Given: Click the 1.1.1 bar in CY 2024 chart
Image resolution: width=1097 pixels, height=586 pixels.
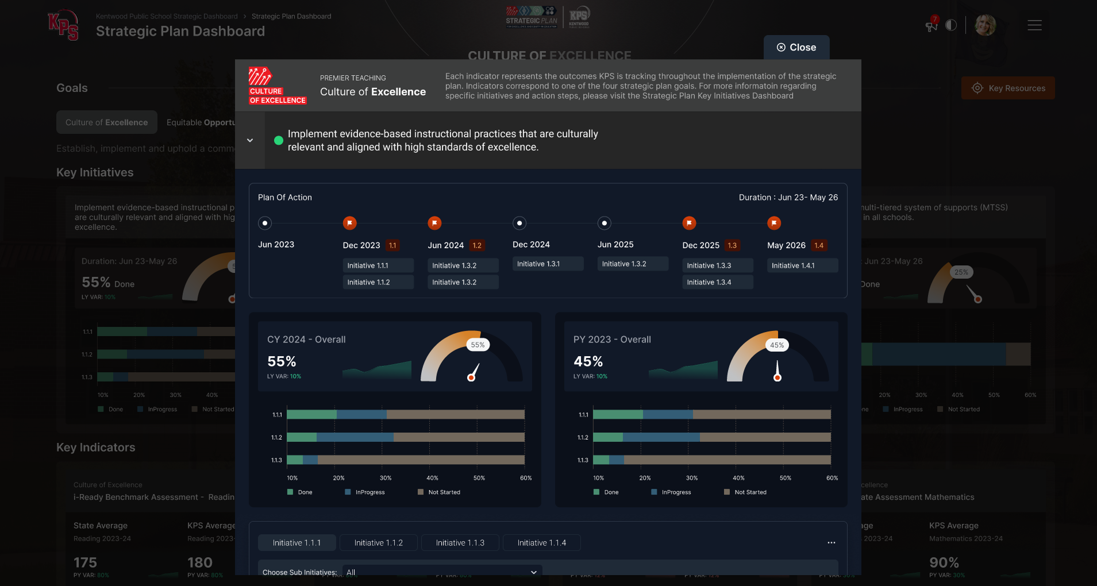Looking at the screenshot, I should [406, 414].
